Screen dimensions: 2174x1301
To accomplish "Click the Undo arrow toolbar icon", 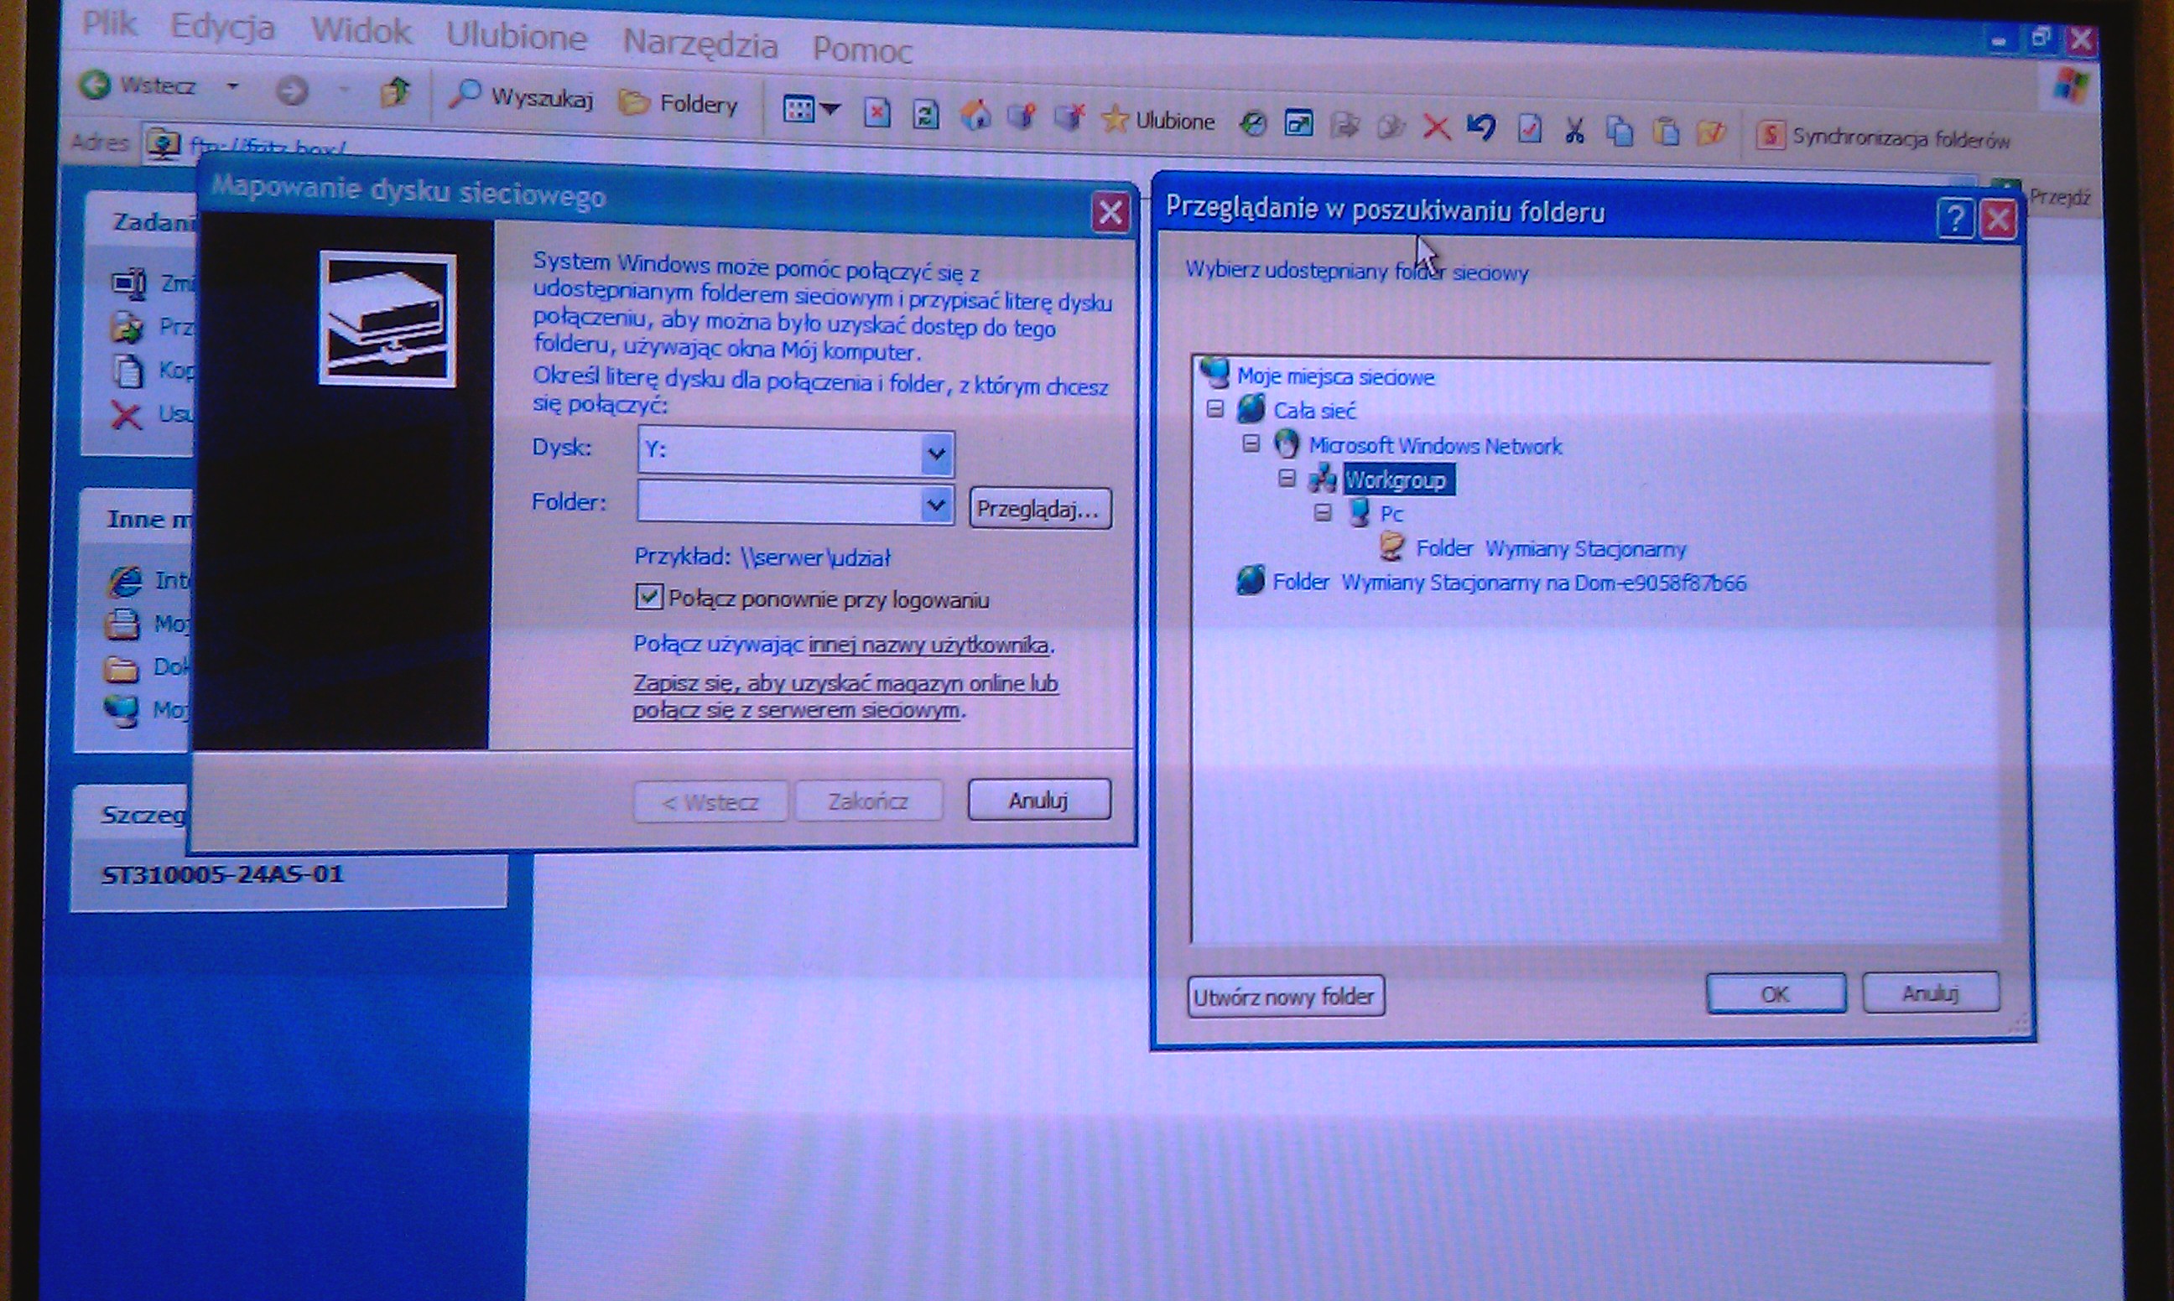I will tap(1481, 128).
